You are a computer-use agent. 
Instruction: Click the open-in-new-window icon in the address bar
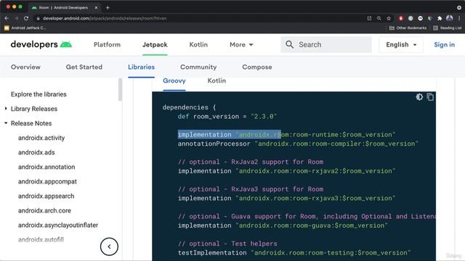[x=369, y=18]
